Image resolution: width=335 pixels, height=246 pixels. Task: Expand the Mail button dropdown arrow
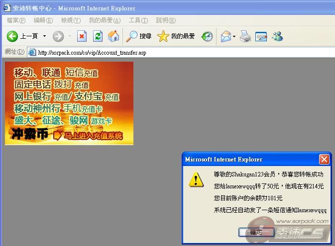coord(234,36)
